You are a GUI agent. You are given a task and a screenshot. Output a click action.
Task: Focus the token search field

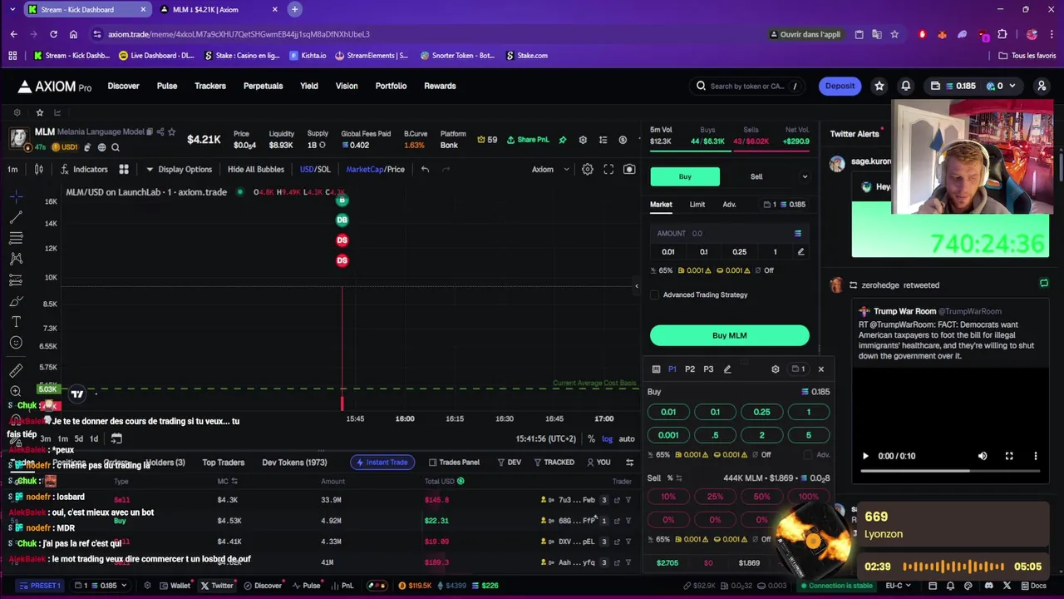point(746,86)
